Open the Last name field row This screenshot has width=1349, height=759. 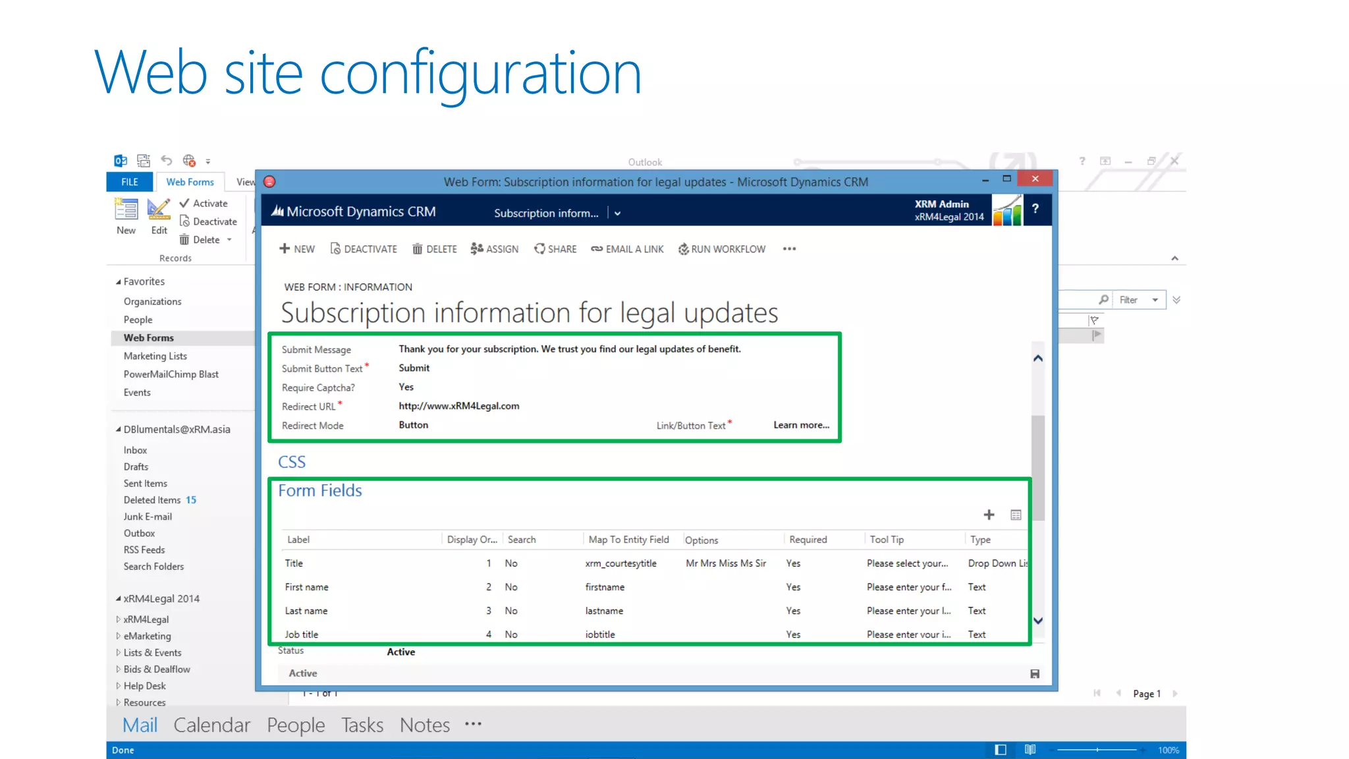(655, 611)
